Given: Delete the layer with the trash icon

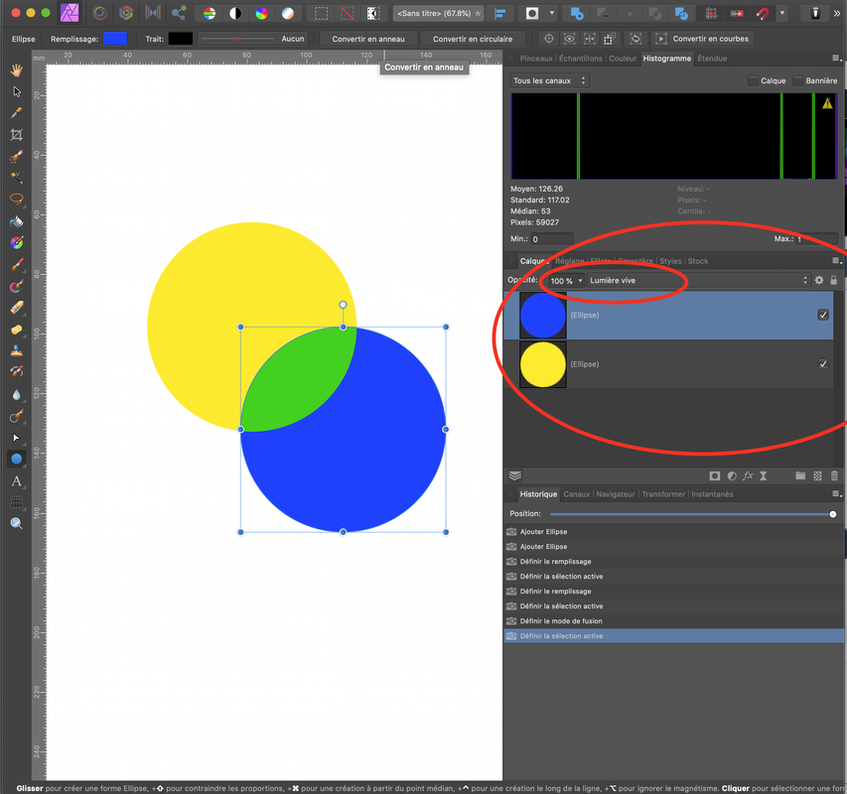Looking at the screenshot, I should click(834, 475).
